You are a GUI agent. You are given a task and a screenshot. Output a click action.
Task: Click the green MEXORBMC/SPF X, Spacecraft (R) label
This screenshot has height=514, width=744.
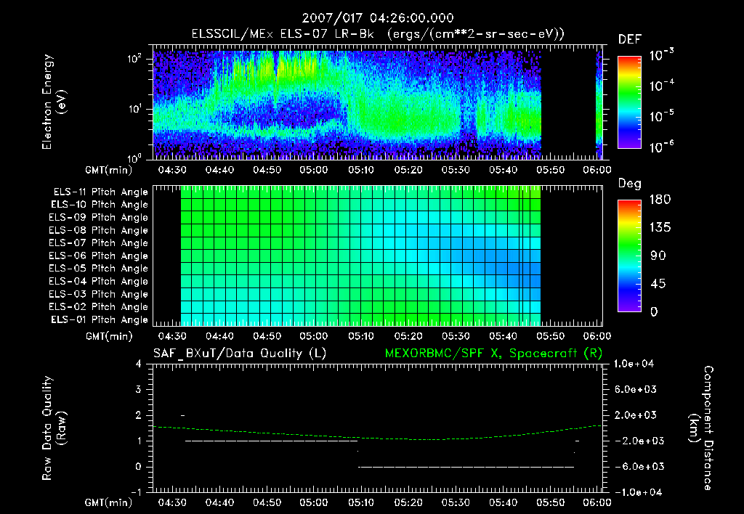click(493, 354)
